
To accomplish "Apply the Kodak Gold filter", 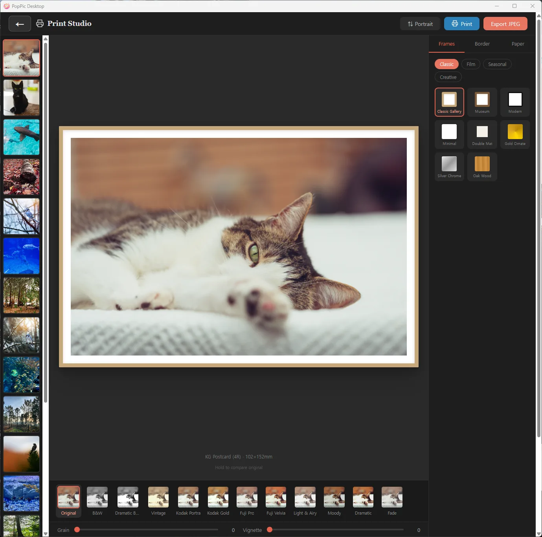I will coord(218,501).
